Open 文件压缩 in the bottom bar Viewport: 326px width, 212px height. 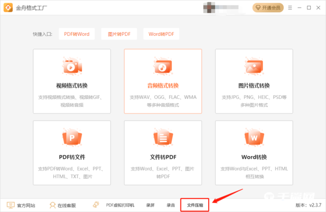195,205
